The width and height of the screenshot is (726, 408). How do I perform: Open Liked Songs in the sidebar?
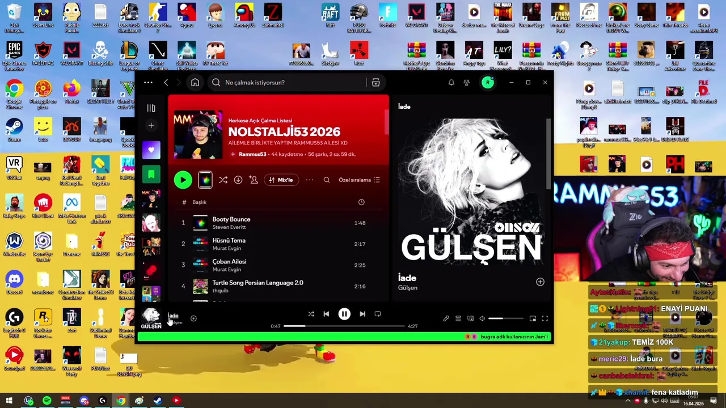[151, 150]
